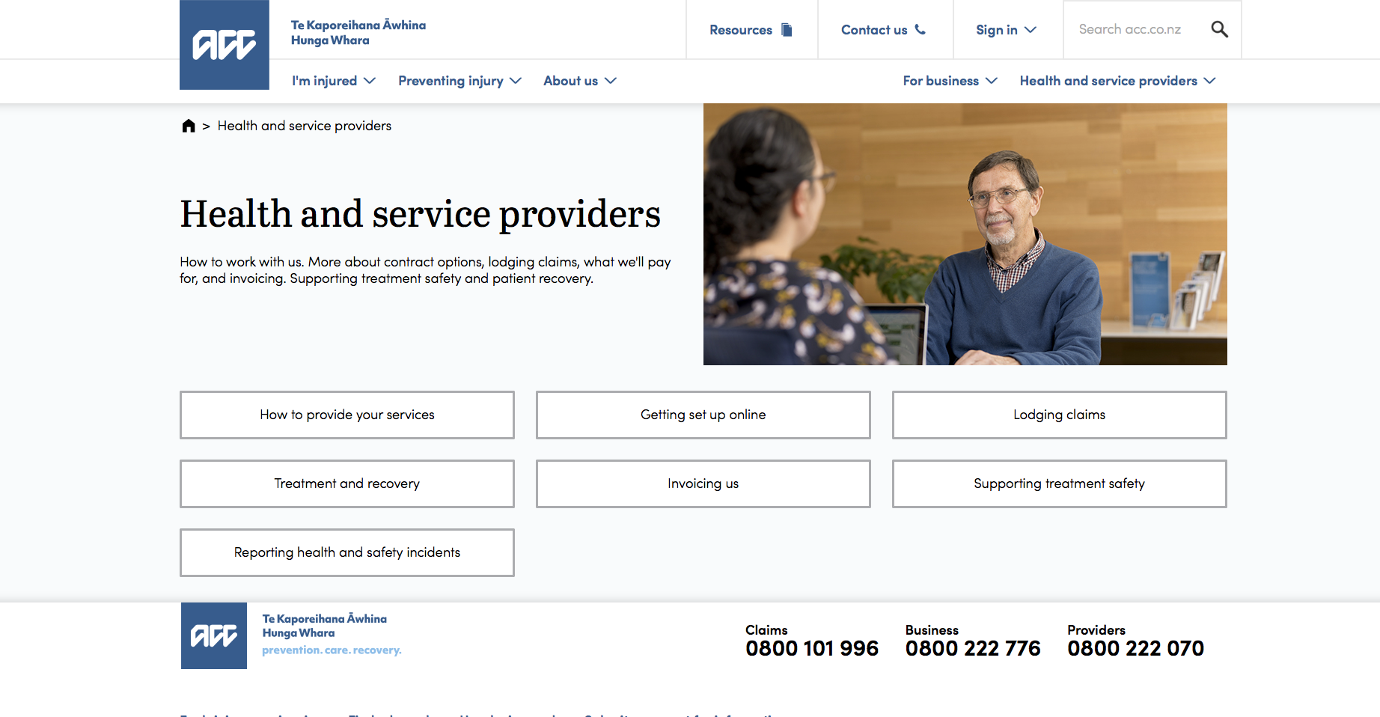Open How to provide your services
The image size is (1380, 717).
(x=347, y=415)
